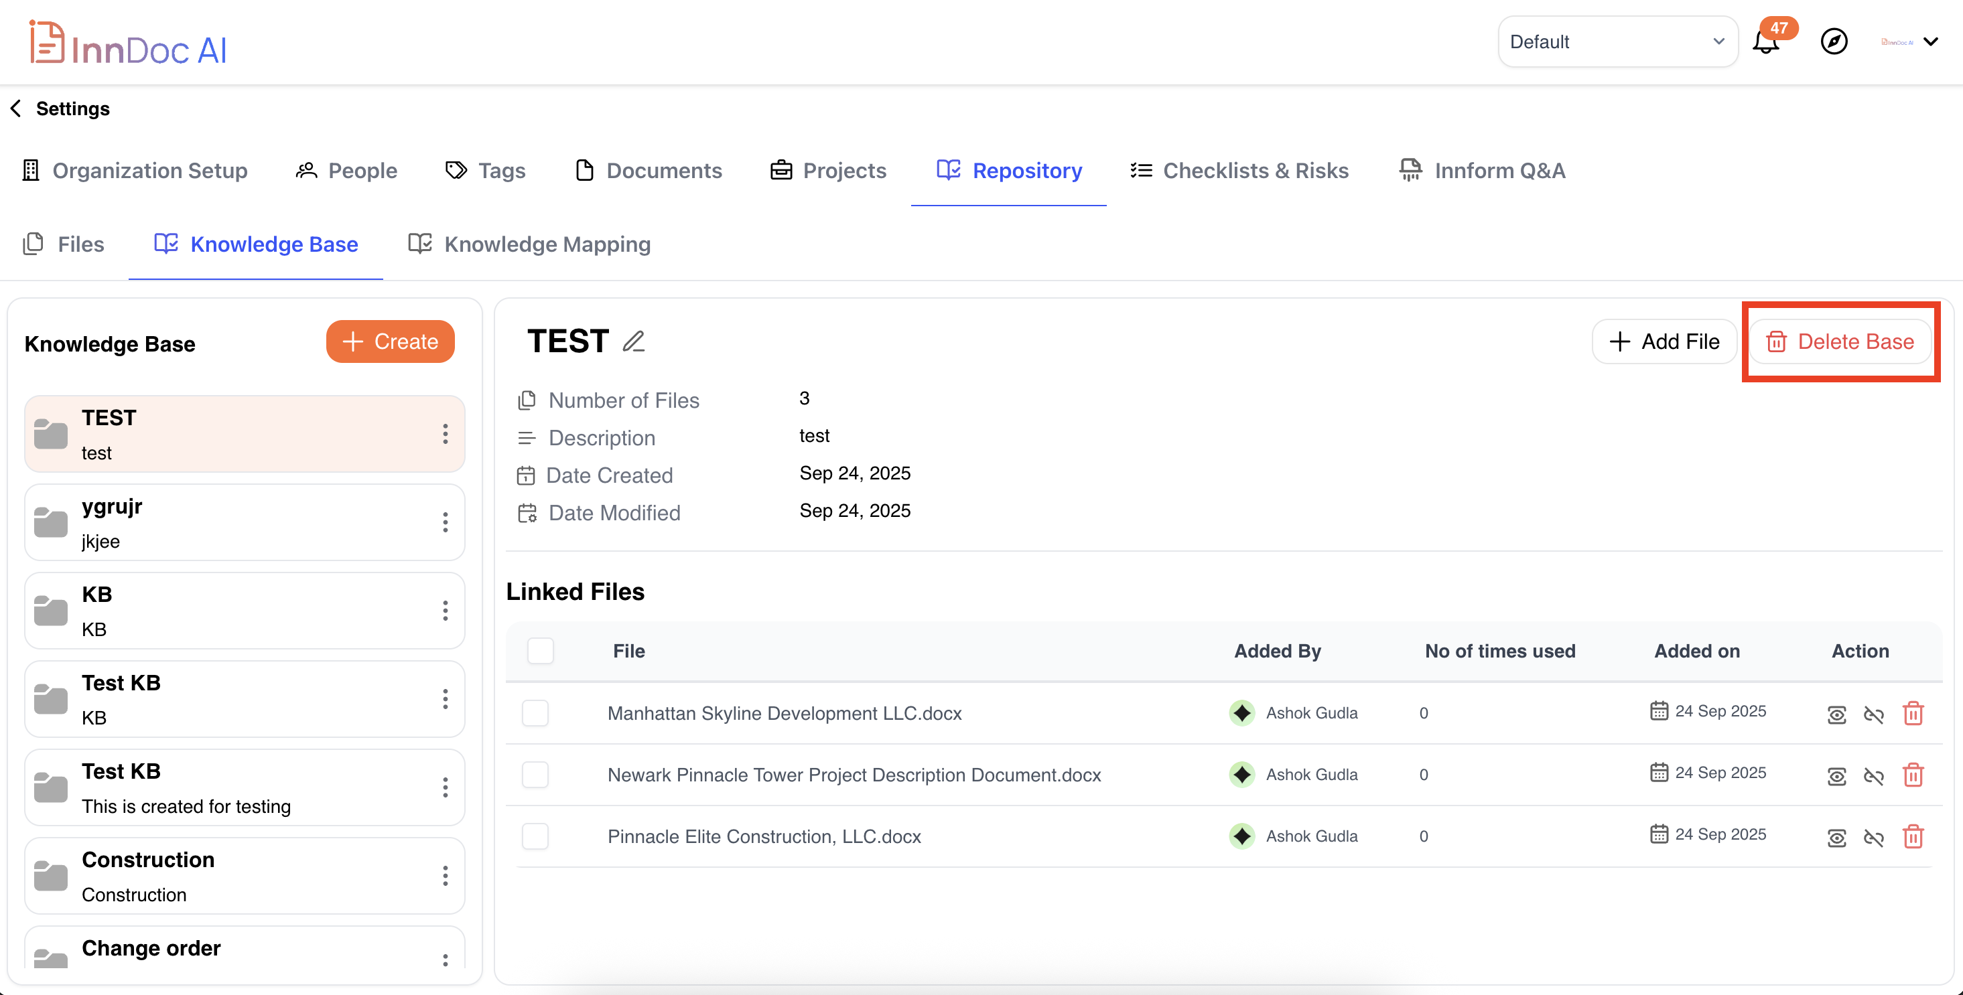Click the orange Create button
This screenshot has width=1963, height=995.
click(390, 341)
